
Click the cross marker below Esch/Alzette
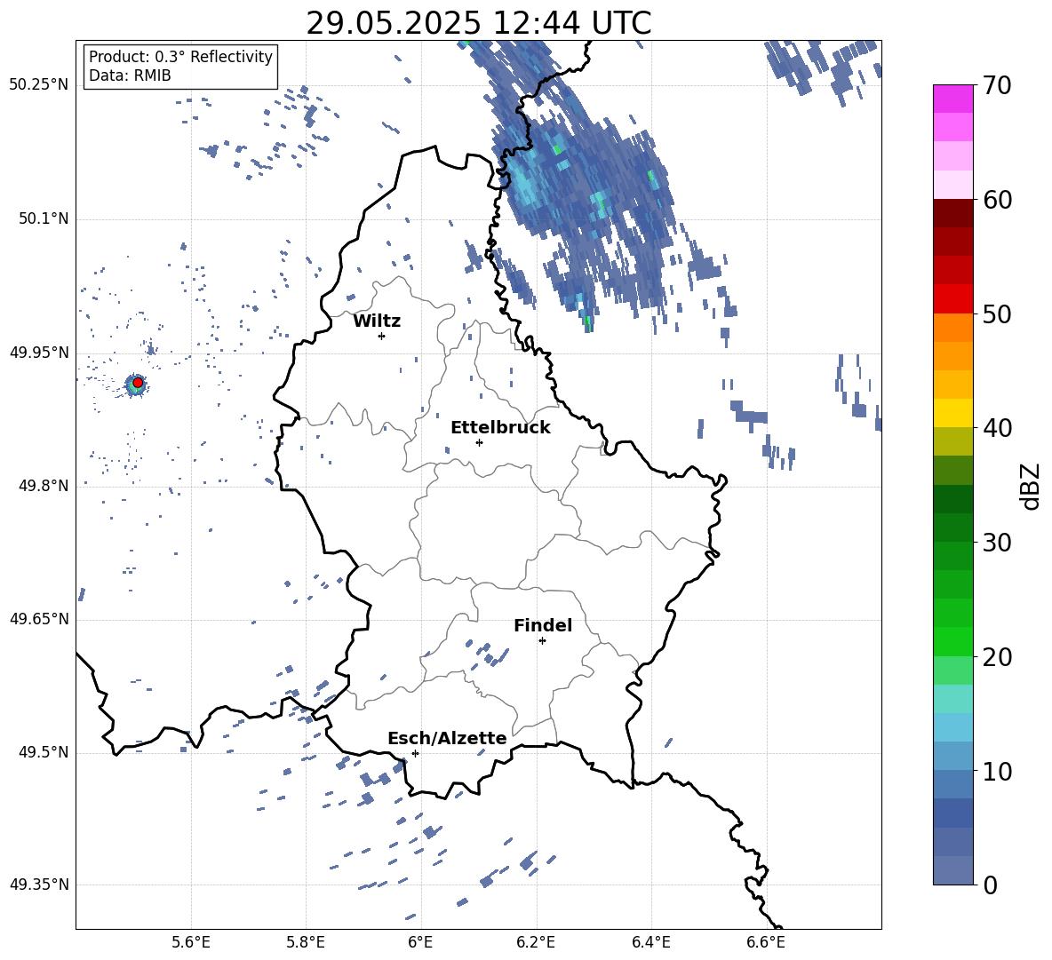415,753
